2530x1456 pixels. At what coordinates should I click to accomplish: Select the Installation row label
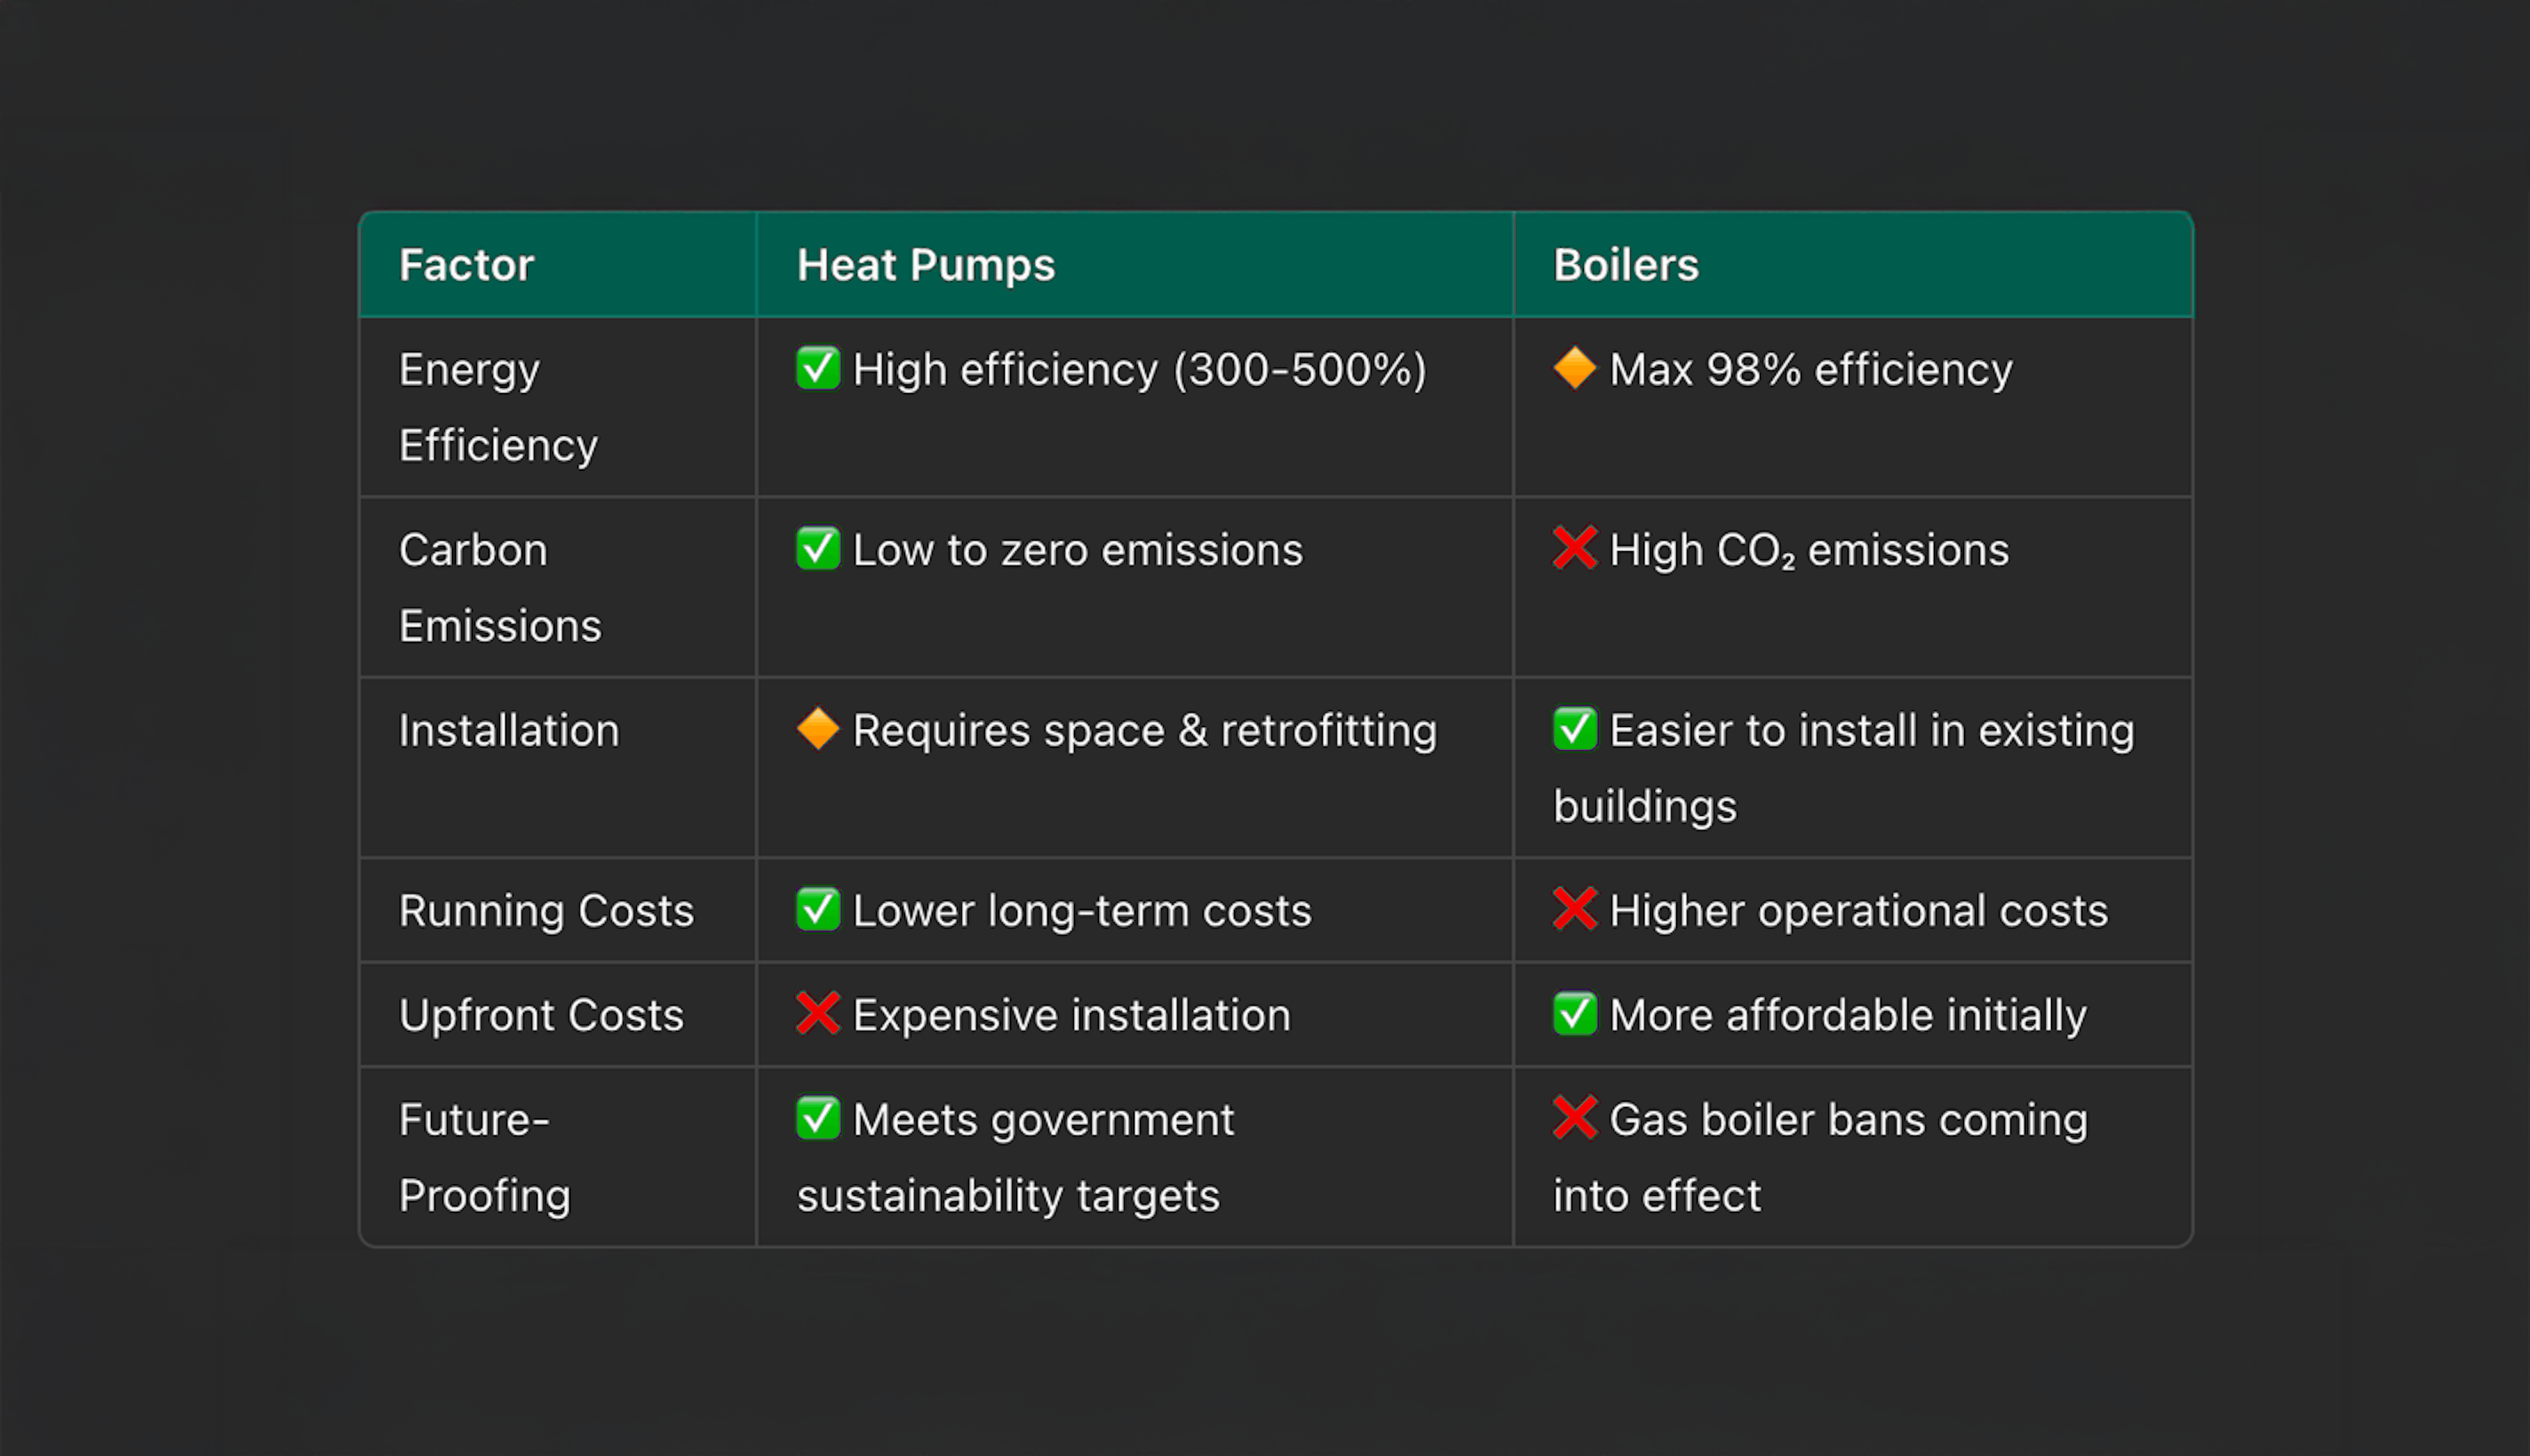509,730
